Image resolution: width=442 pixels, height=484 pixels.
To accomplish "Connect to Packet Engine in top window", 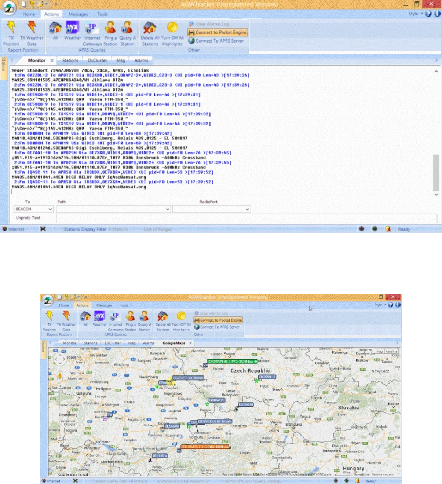I will [x=218, y=33].
